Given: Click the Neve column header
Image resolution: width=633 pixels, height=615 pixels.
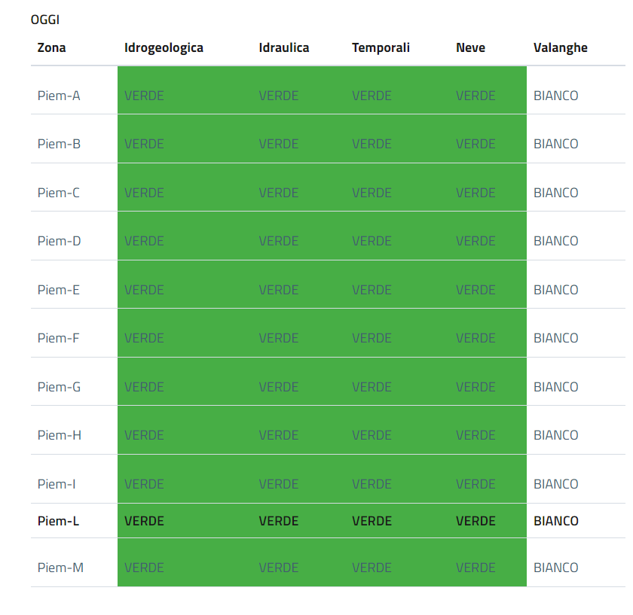Looking at the screenshot, I should (x=470, y=47).
